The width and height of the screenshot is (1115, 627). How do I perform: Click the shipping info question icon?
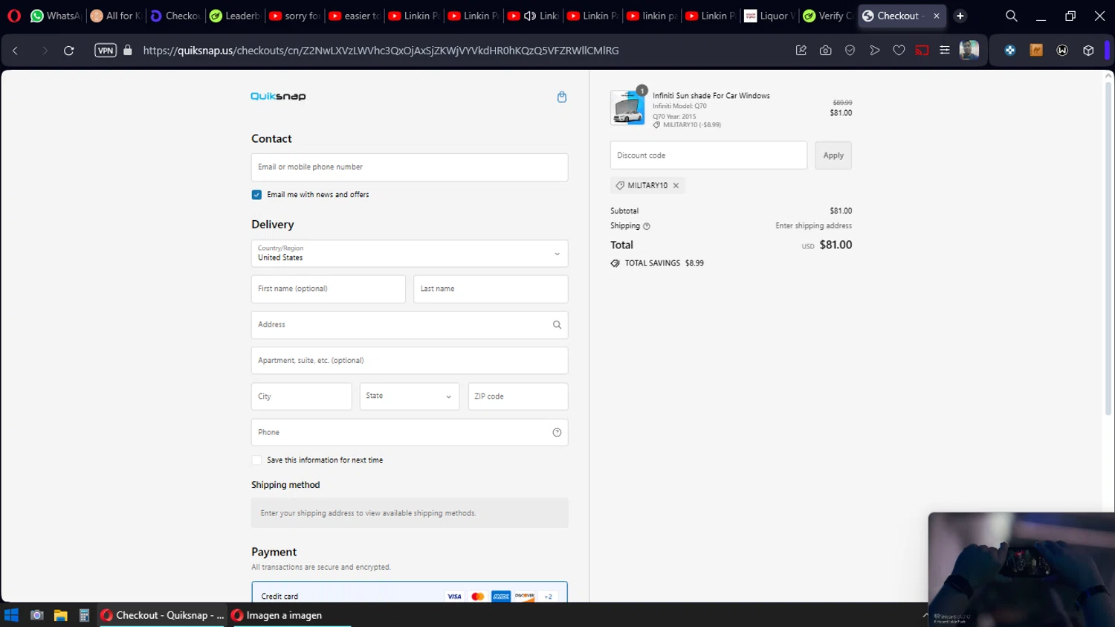coord(647,226)
